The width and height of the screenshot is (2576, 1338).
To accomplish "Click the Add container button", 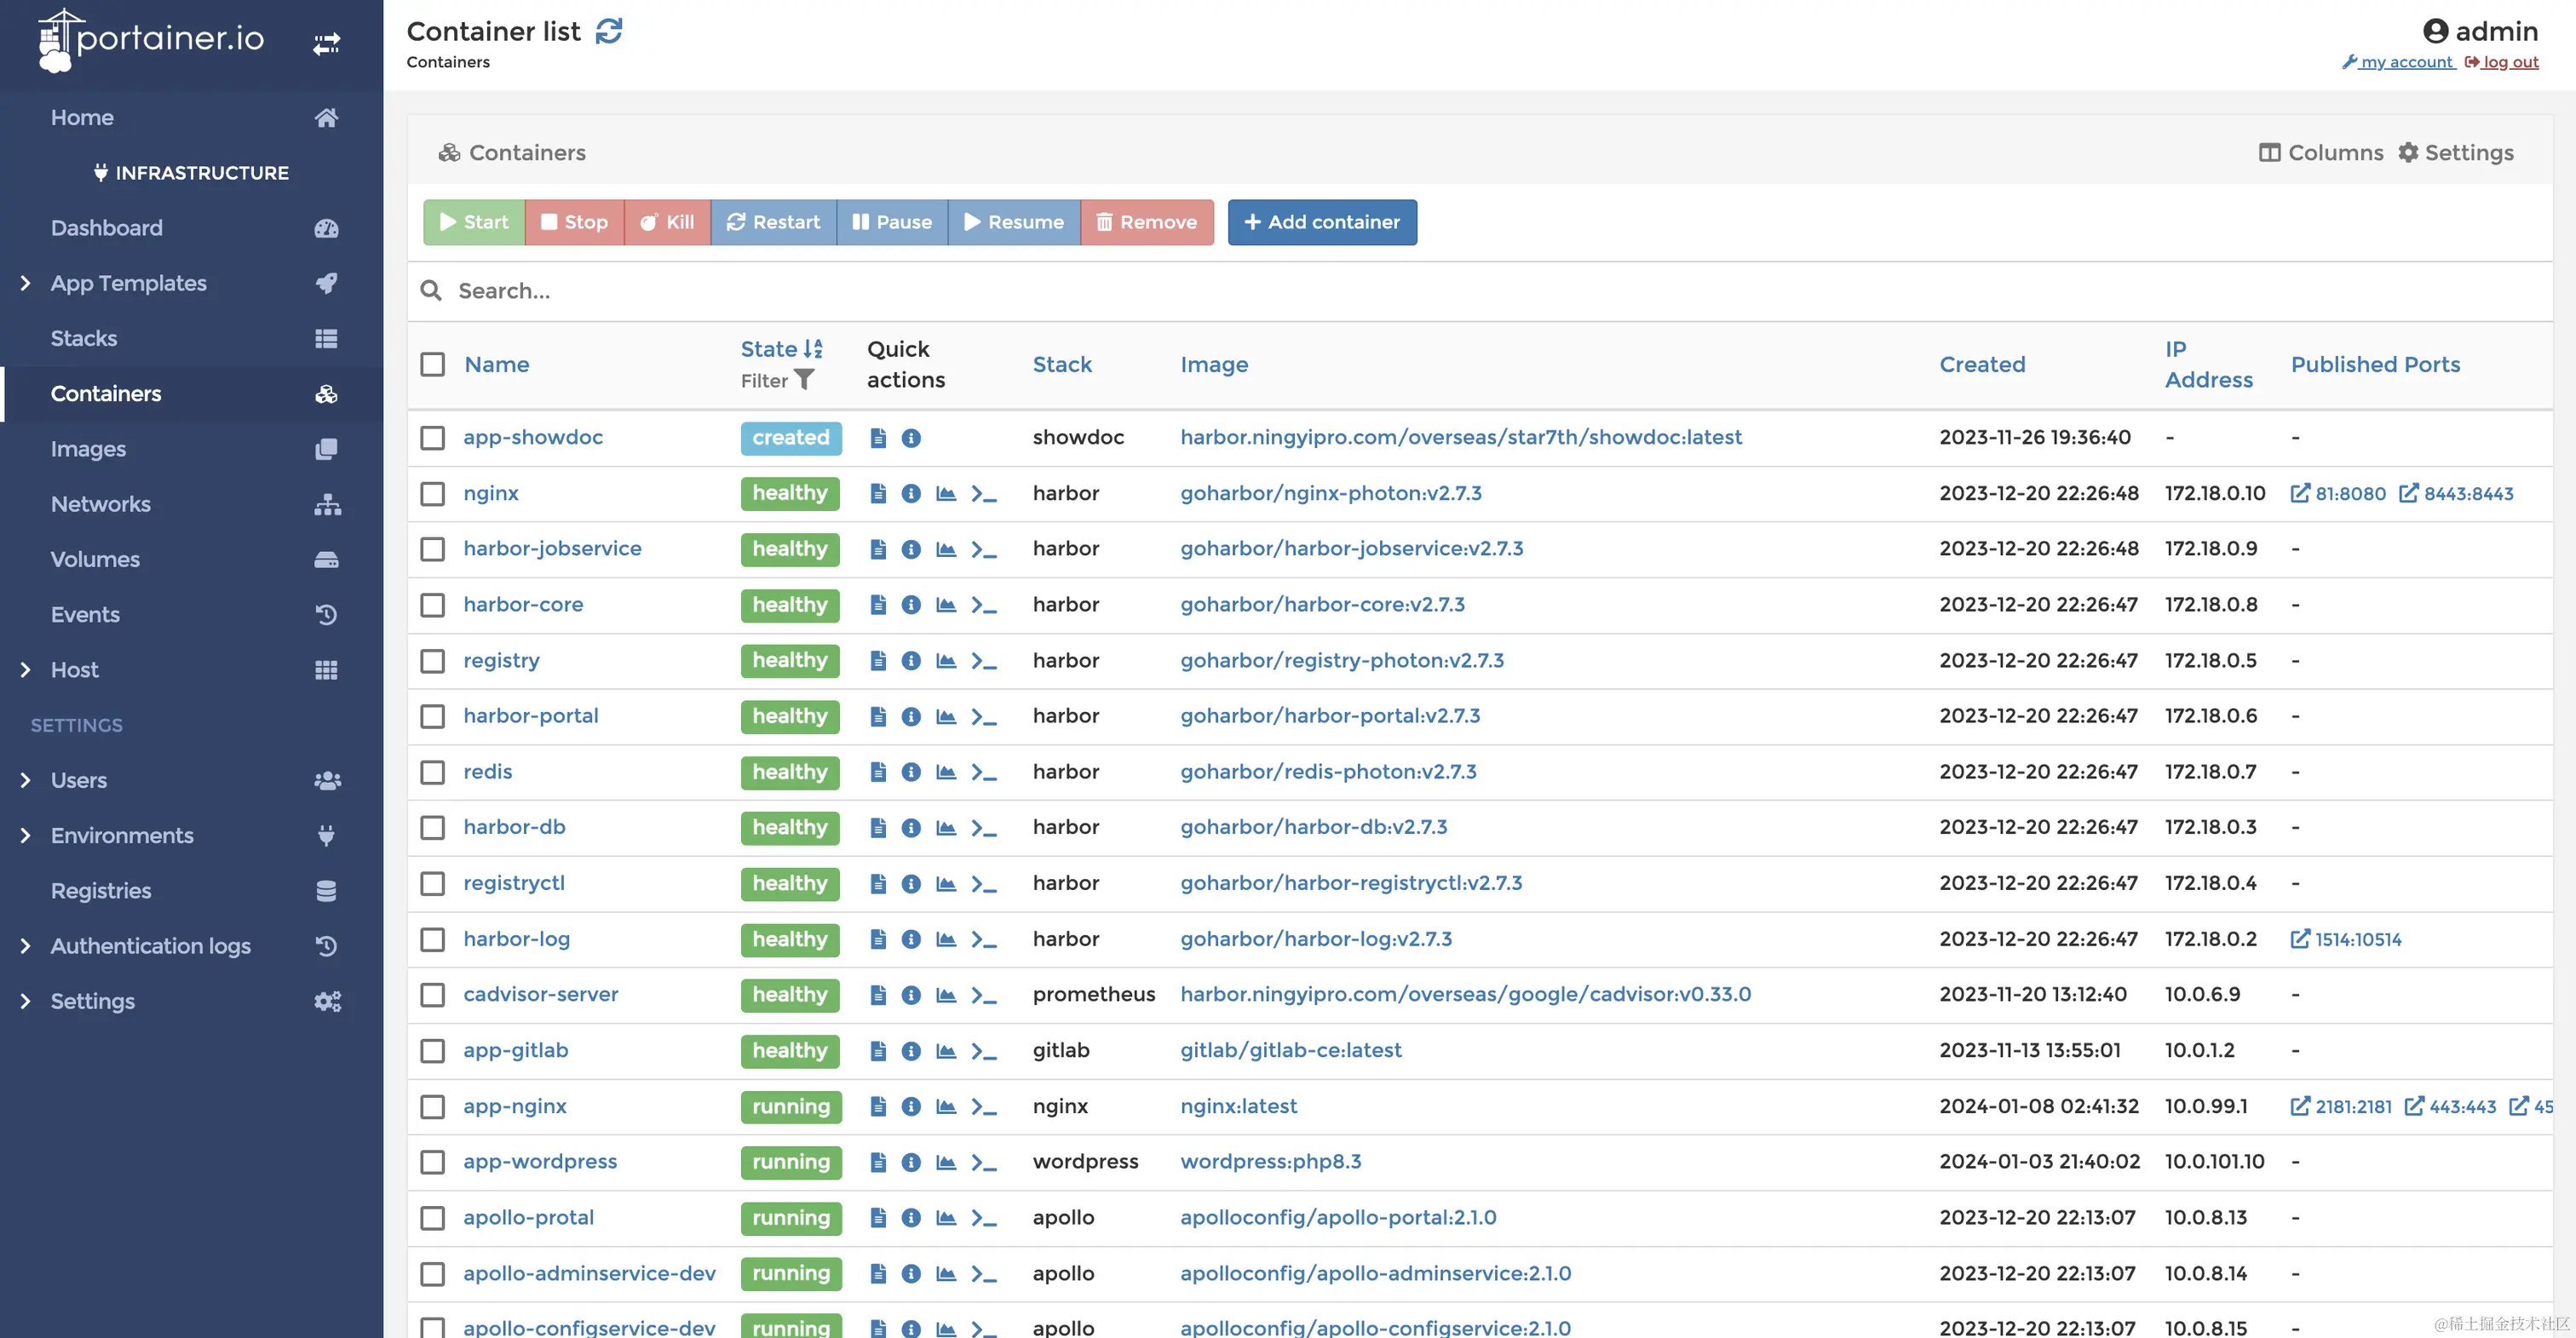I will point(1322,222).
